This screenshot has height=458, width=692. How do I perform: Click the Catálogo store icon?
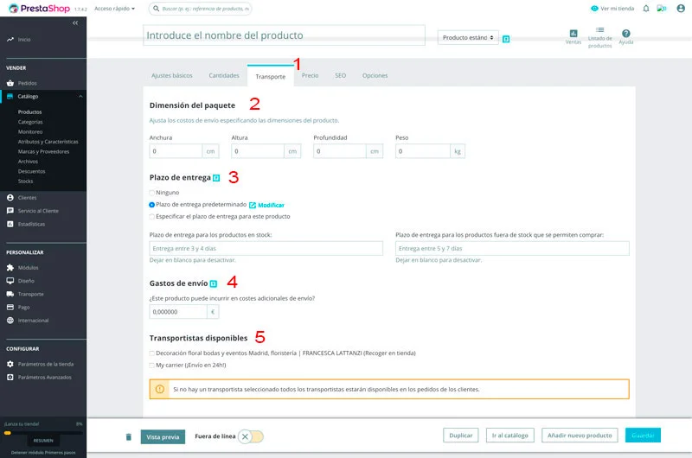pos(10,96)
